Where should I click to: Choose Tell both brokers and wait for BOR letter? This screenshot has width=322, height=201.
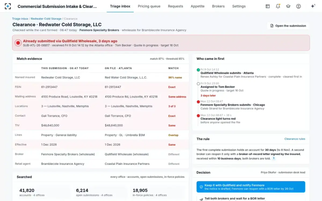251,199
